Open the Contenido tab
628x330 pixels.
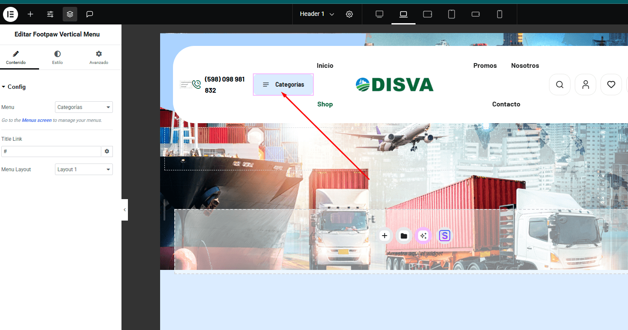16,58
